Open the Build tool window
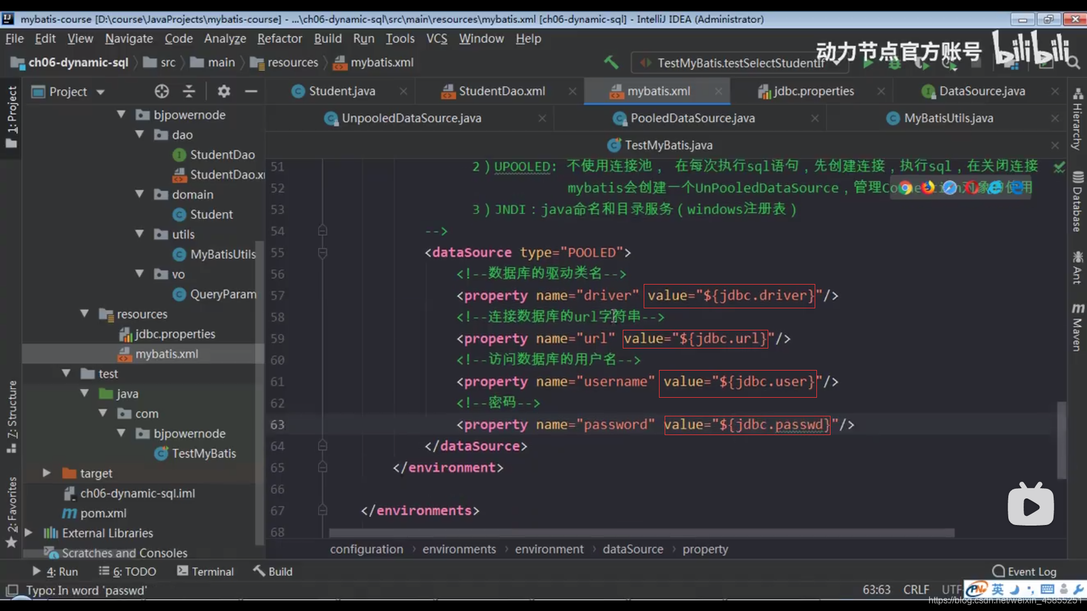 click(272, 571)
